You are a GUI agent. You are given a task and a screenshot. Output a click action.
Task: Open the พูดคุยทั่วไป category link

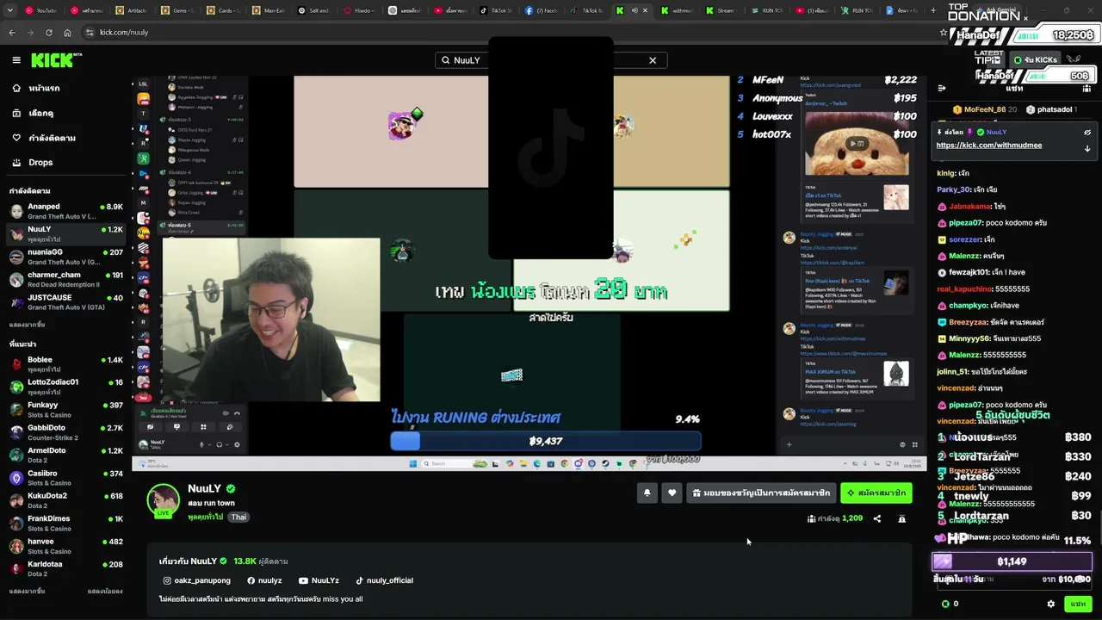tap(205, 518)
